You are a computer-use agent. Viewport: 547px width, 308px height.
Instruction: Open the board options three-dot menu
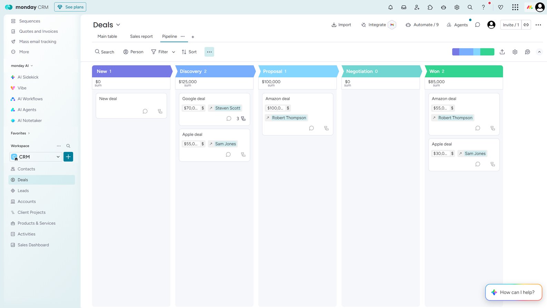pos(538,25)
